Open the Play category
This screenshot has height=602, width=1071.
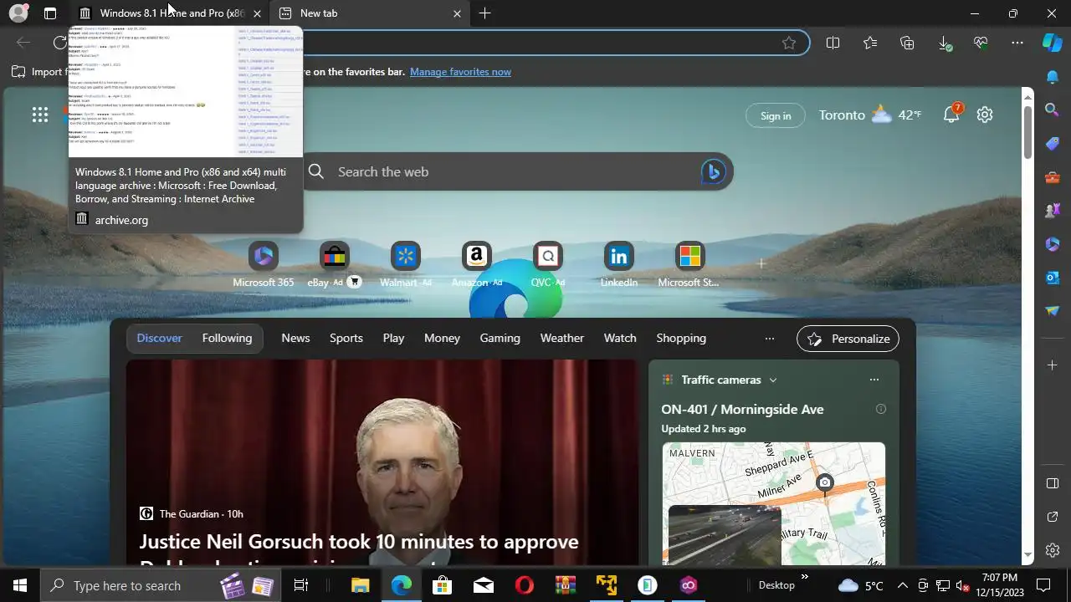393,339
